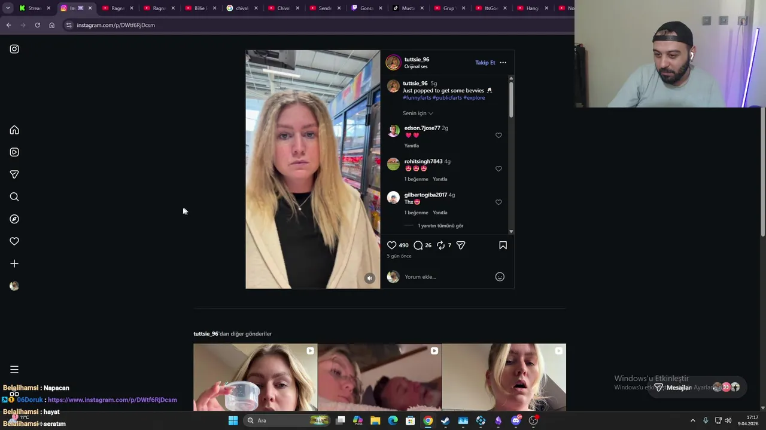Go back with the browser back arrow
766x430 pixels.
tap(8, 25)
